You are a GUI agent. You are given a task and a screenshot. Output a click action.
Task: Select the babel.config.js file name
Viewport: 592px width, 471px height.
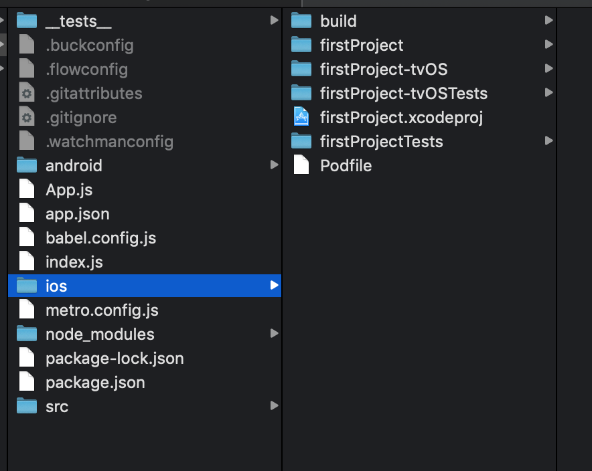coord(100,238)
